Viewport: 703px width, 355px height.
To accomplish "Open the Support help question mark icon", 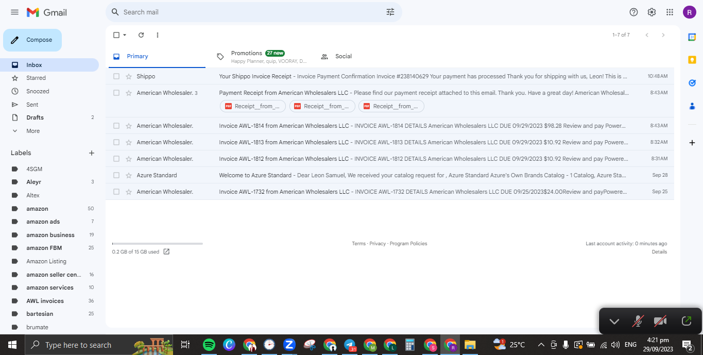I will (x=633, y=12).
